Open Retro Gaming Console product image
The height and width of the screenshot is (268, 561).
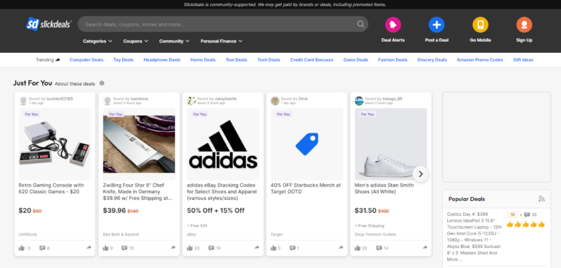(55, 144)
